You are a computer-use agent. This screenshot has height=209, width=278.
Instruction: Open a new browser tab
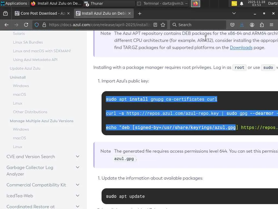point(140,14)
